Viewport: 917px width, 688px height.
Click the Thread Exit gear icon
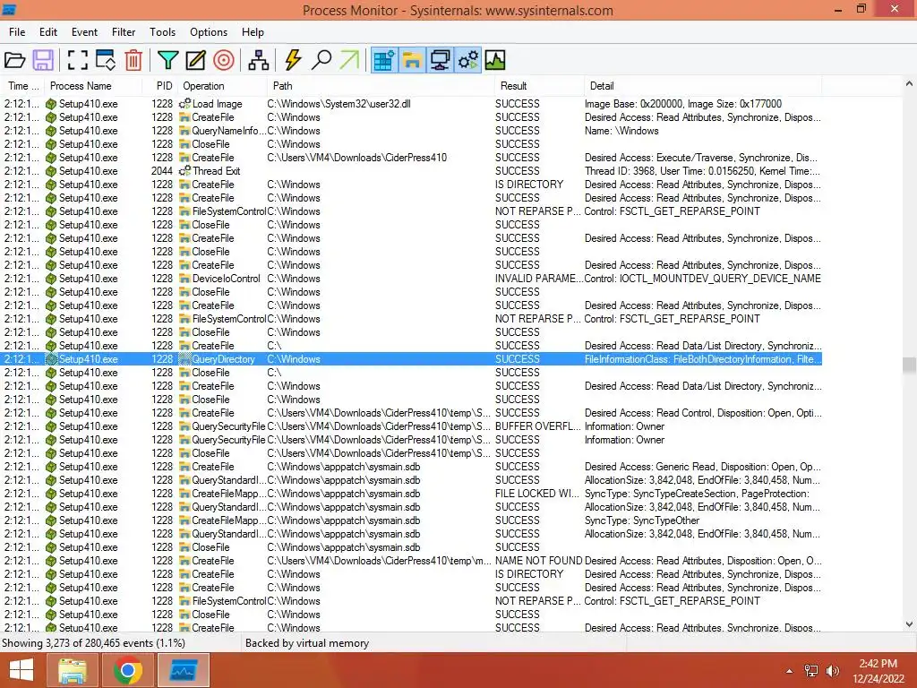click(x=184, y=171)
